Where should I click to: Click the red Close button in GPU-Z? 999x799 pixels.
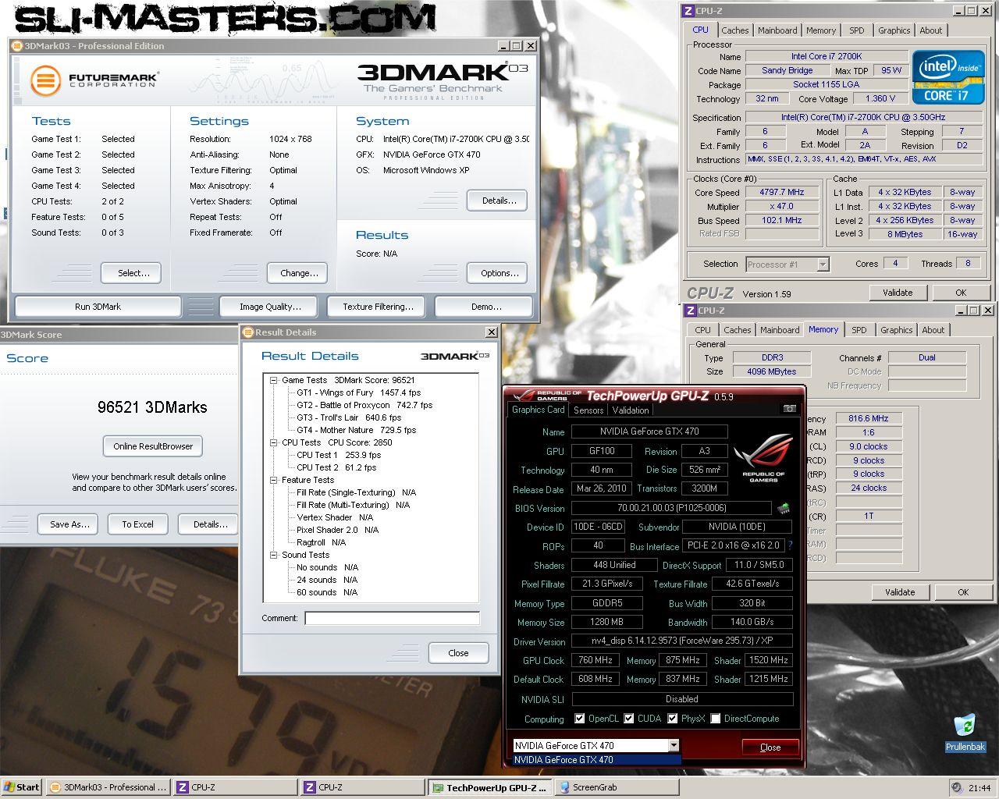pyautogui.click(x=770, y=747)
